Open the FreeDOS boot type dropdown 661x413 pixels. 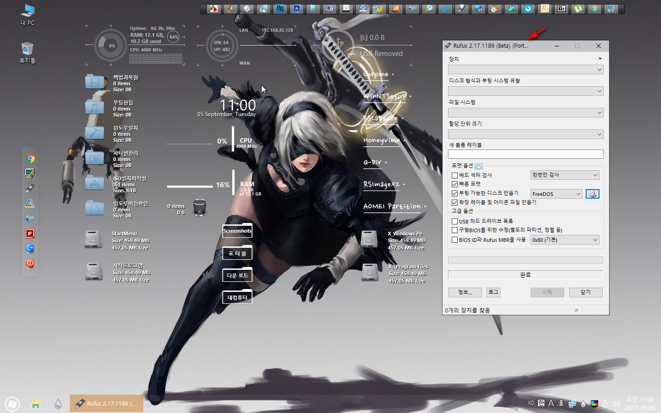coord(556,194)
